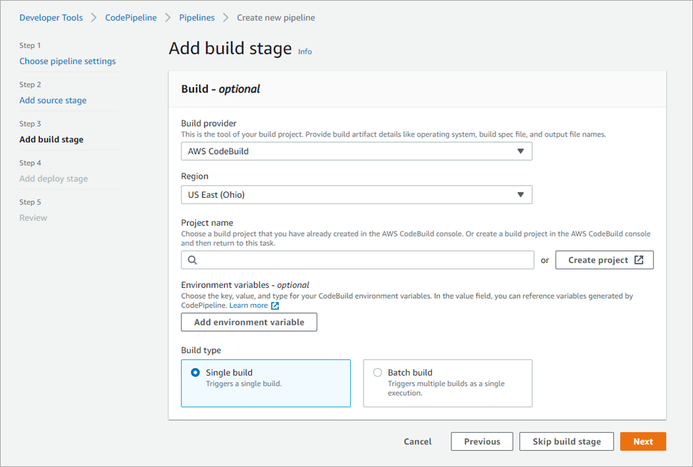
Task: Open the Build provider dropdown
Action: coord(356,151)
